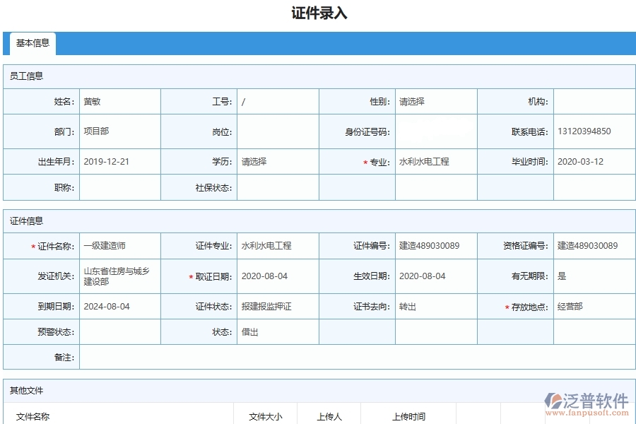This screenshot has width=636, height=424.
Task: Switch to the 基本信息 tab
Action: 32,44
